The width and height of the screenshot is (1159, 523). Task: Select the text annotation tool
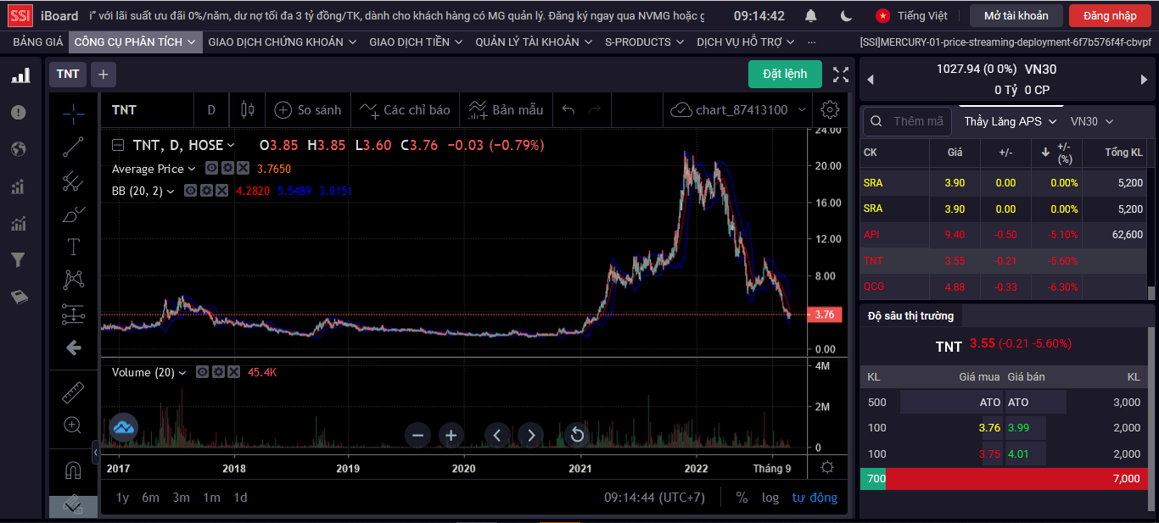74,247
